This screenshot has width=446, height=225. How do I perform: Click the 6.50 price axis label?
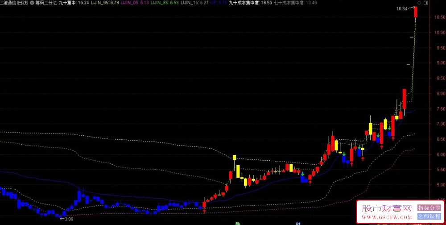pos(440,139)
